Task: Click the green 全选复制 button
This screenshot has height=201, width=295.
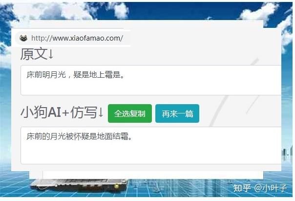Action: [130, 113]
